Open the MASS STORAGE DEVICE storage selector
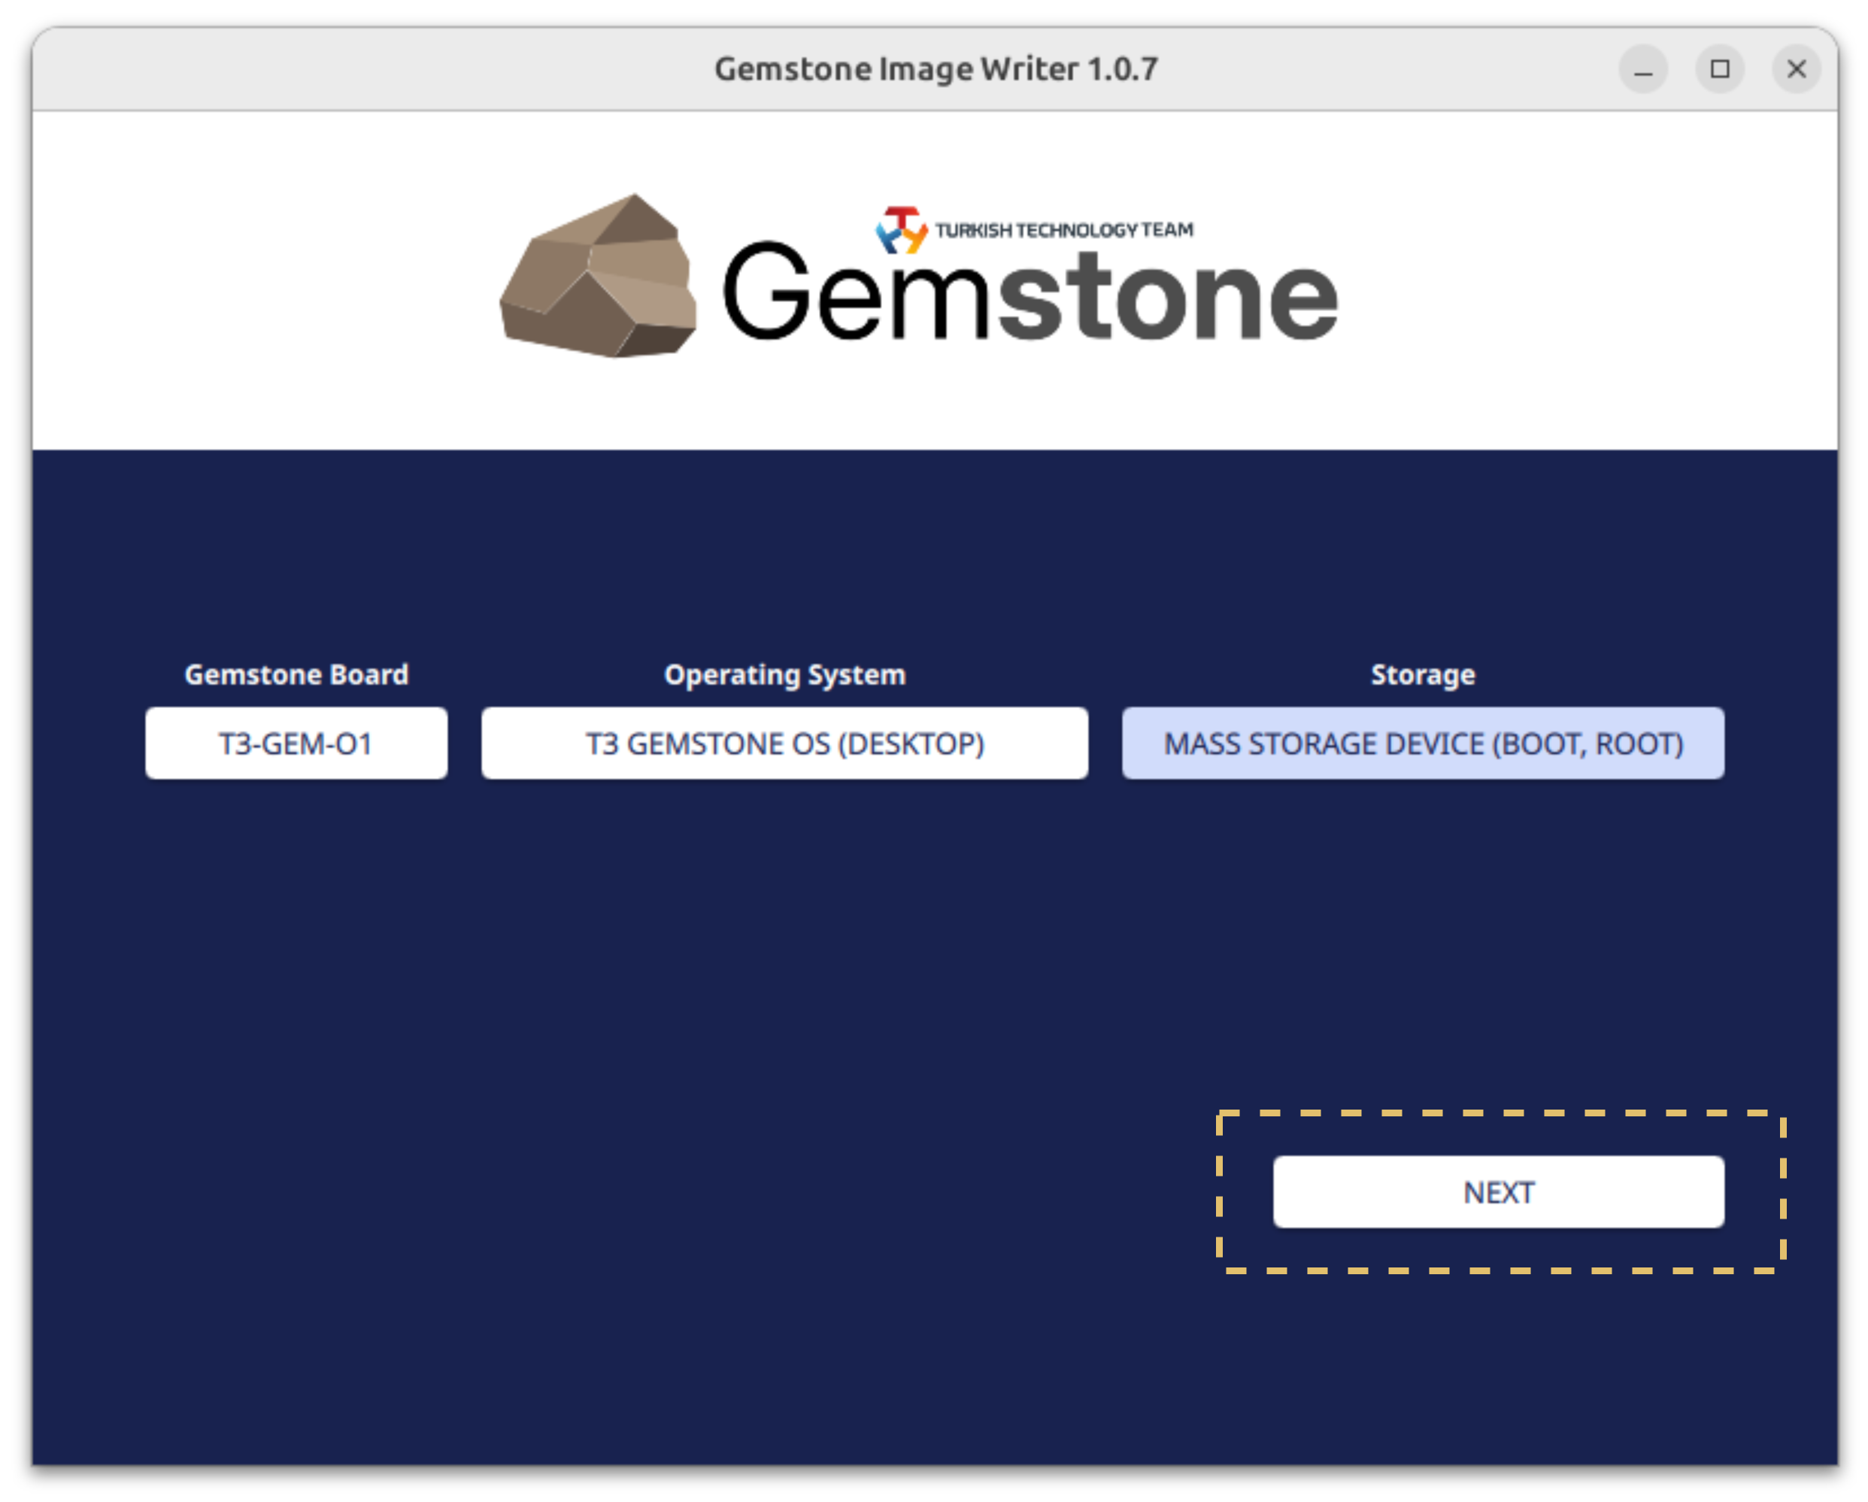1868x1502 pixels. (x=1423, y=743)
